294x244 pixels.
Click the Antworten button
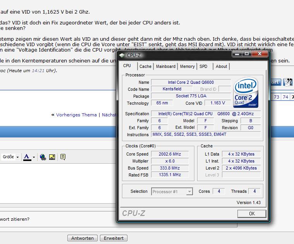(x=83, y=238)
